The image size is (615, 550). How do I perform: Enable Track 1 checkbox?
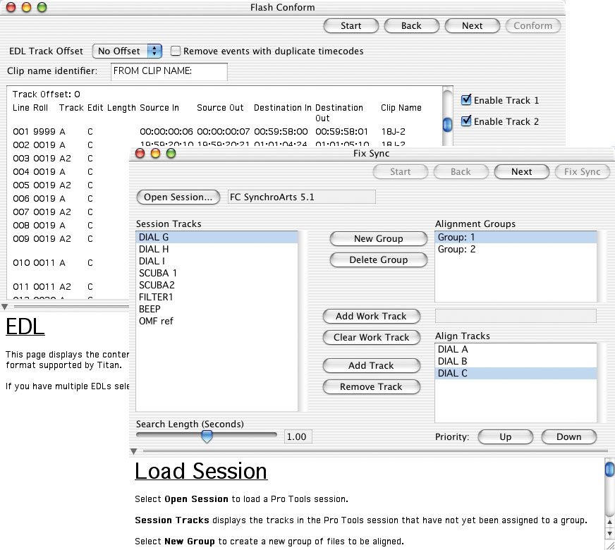(465, 100)
